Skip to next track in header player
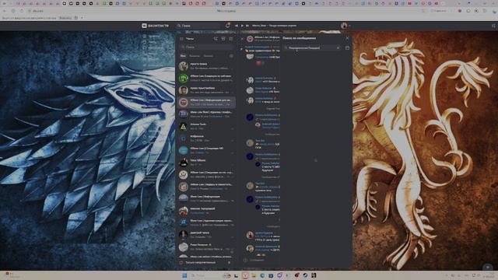The width and height of the screenshot is (498, 280). (247, 26)
